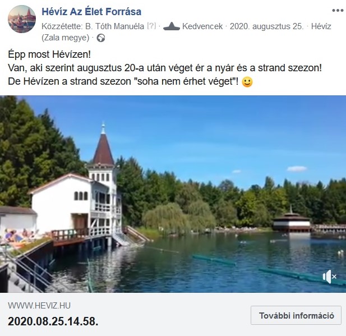Click the tower building in the video
Image resolution: width=346 pixels, height=336 pixels.
[x=102, y=181]
